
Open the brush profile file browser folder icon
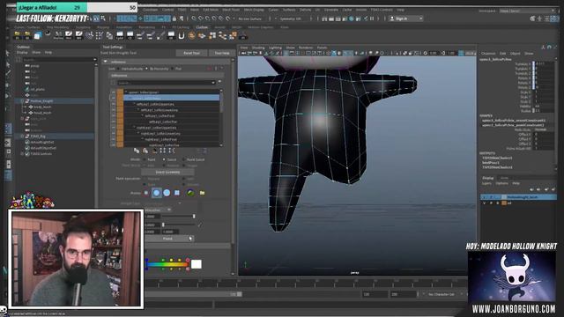click(202, 193)
